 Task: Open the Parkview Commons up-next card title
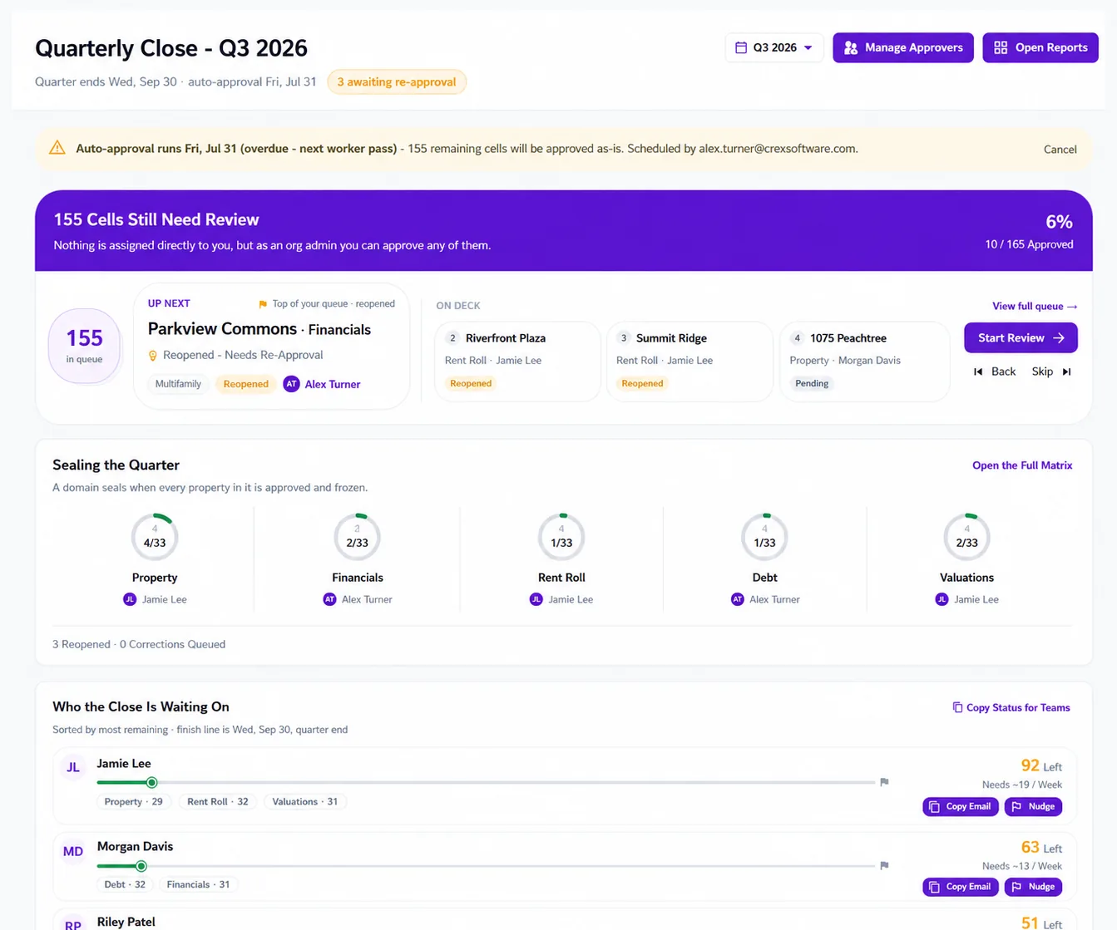(x=222, y=329)
